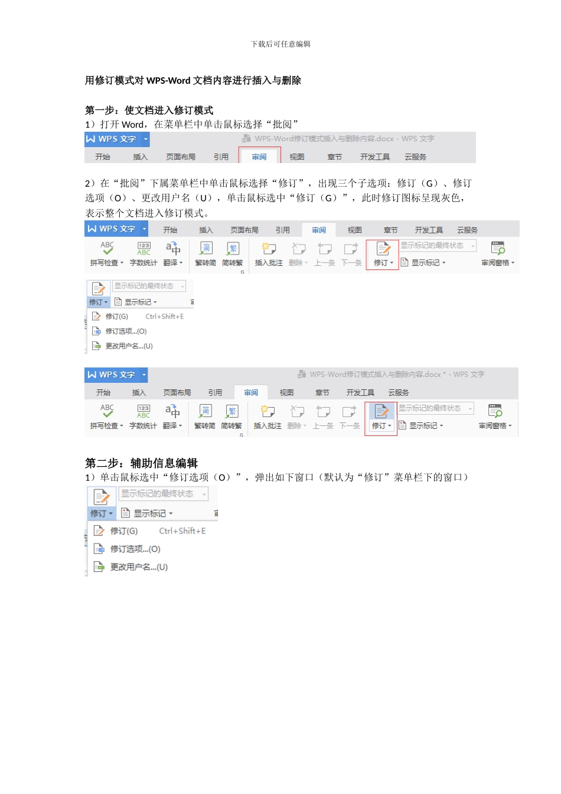Open WPS 文字 button in the ribbon titled docx *

click(x=117, y=375)
